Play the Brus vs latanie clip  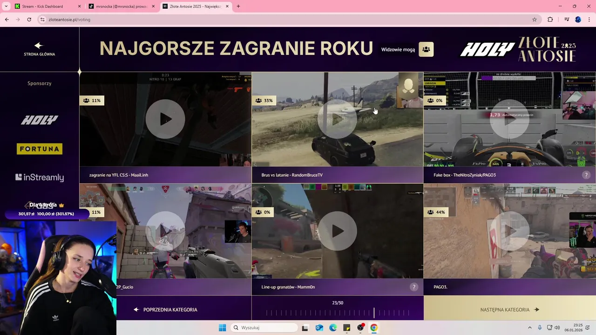[x=337, y=119]
